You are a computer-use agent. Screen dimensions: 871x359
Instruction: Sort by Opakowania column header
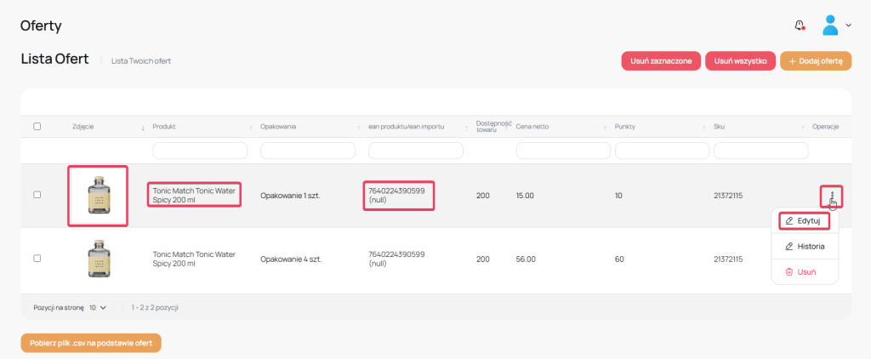click(278, 127)
